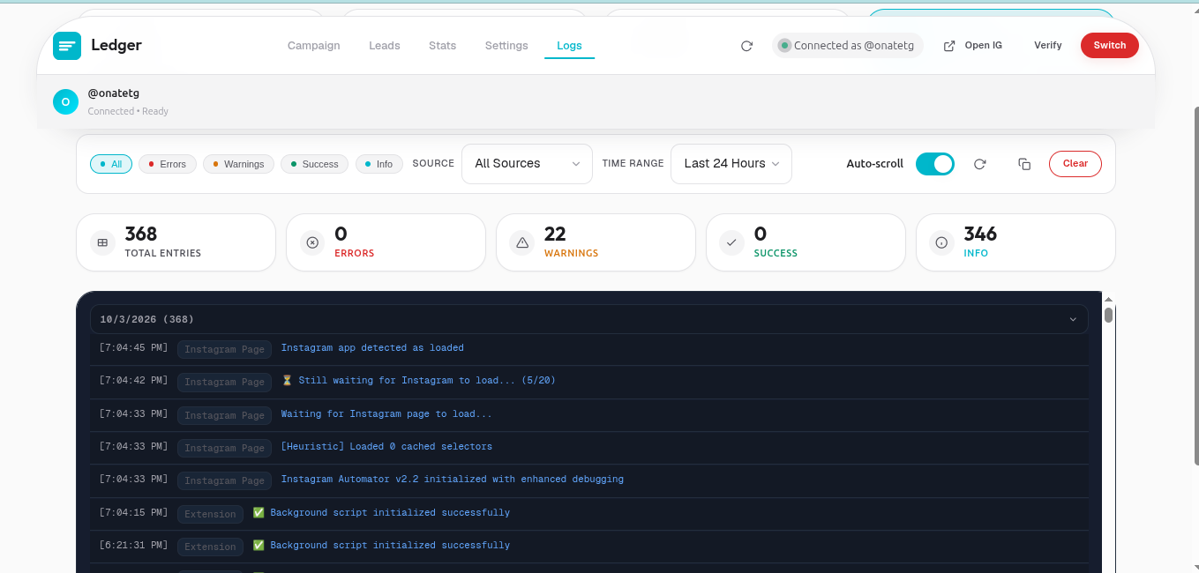This screenshot has height=573, width=1199.
Task: Open the All Sources dropdown
Action: (527, 164)
